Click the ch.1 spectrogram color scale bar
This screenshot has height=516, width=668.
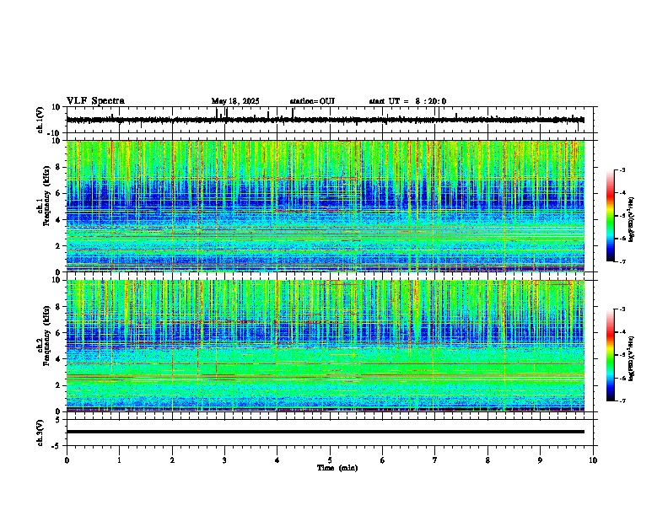coord(610,216)
